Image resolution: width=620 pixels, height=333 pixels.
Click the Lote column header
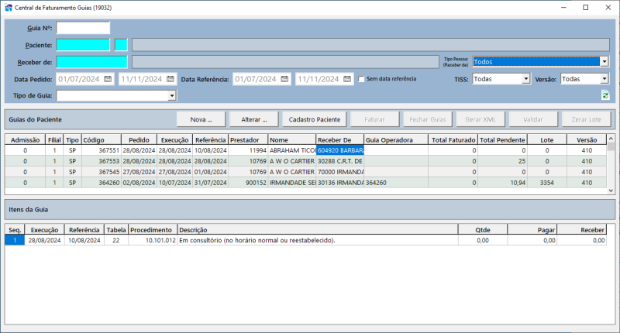pos(547,140)
